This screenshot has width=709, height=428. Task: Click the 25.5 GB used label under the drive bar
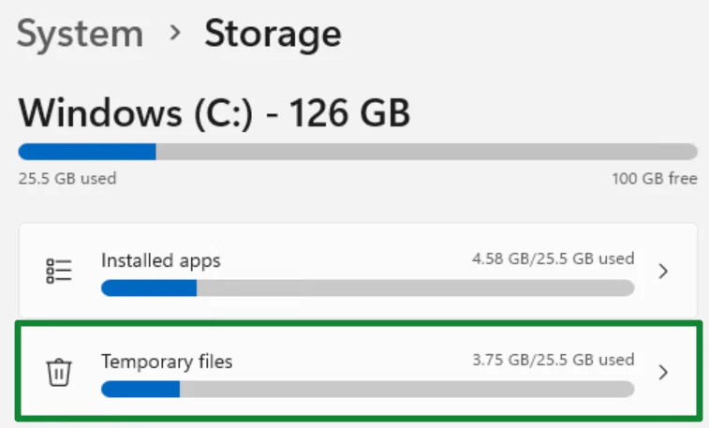tap(67, 178)
